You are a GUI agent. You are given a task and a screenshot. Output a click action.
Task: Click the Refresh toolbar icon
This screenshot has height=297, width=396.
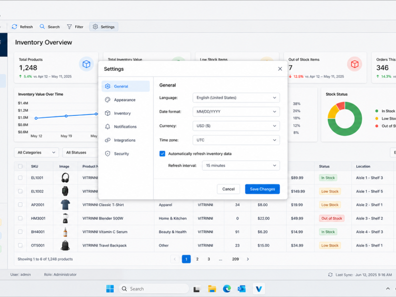click(14, 27)
